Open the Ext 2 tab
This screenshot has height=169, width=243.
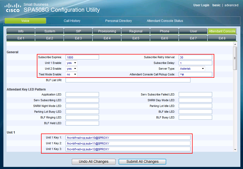click(50, 38)
